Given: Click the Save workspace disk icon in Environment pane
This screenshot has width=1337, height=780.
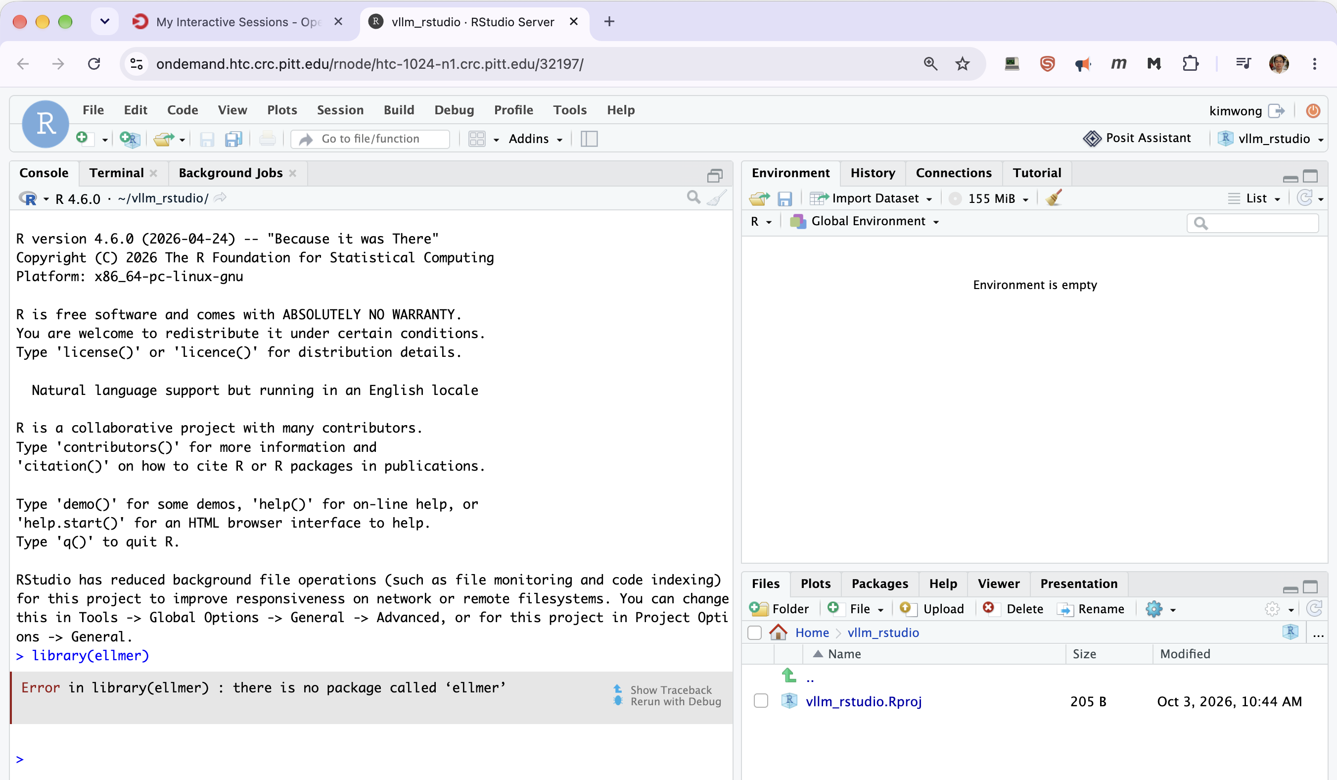Looking at the screenshot, I should pyautogui.click(x=784, y=198).
